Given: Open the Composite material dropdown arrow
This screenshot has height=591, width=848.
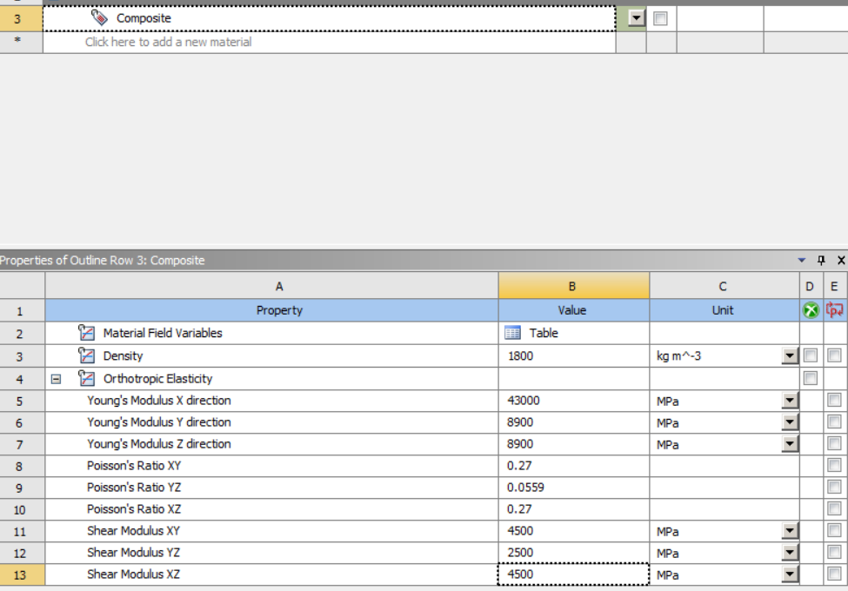Looking at the screenshot, I should click(637, 18).
